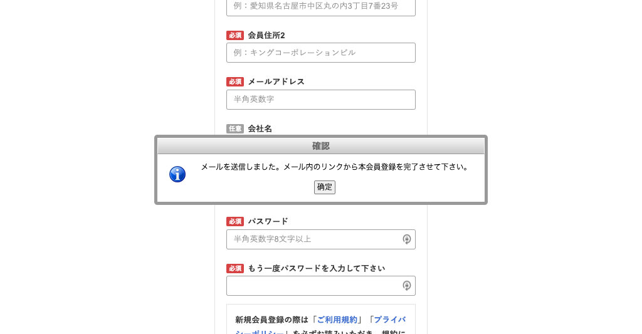Click the address field with 愛知県 placeholder
The height and width of the screenshot is (334, 642).
click(320, 7)
